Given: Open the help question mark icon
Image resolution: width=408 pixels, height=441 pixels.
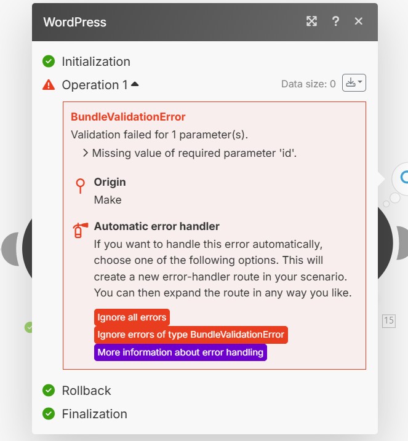Looking at the screenshot, I should coord(335,22).
